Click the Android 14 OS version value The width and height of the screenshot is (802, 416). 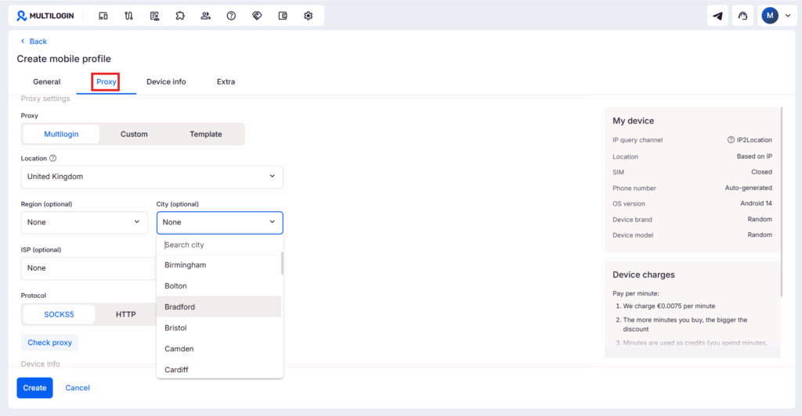pyautogui.click(x=756, y=203)
